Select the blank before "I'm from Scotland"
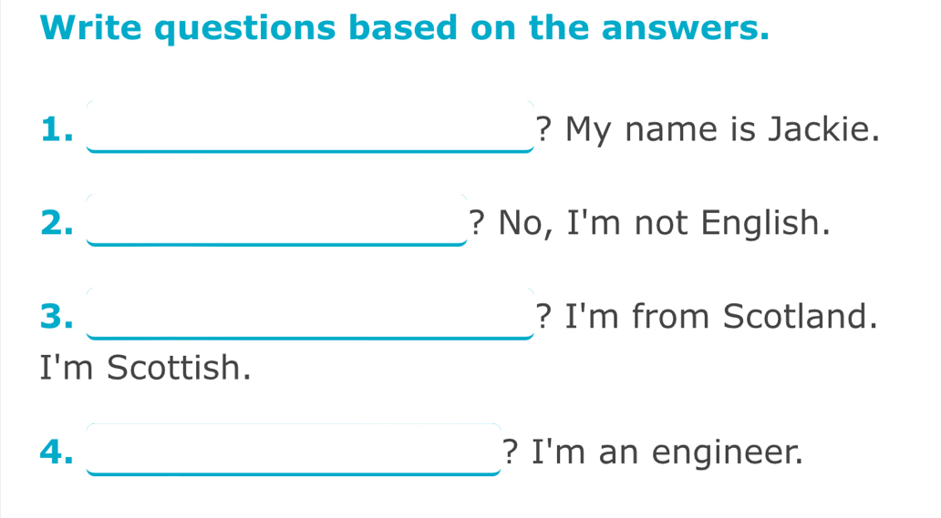This screenshot has height=518, width=941. click(x=309, y=315)
